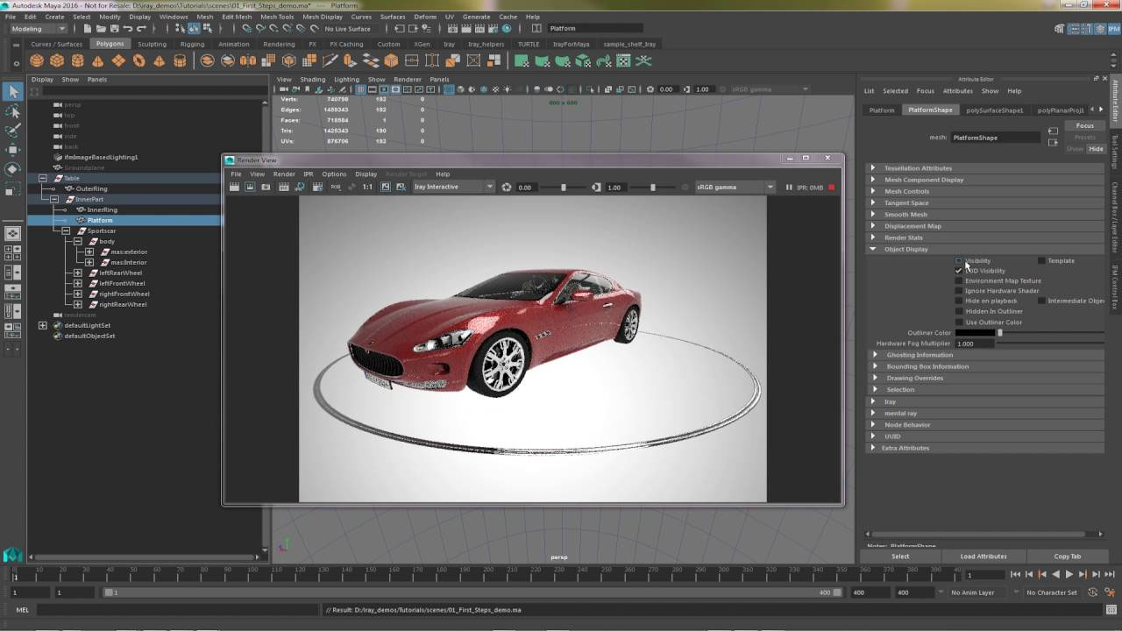This screenshot has height=631, width=1122.
Task: Click the RGB channel display icon
Action: pos(334,187)
